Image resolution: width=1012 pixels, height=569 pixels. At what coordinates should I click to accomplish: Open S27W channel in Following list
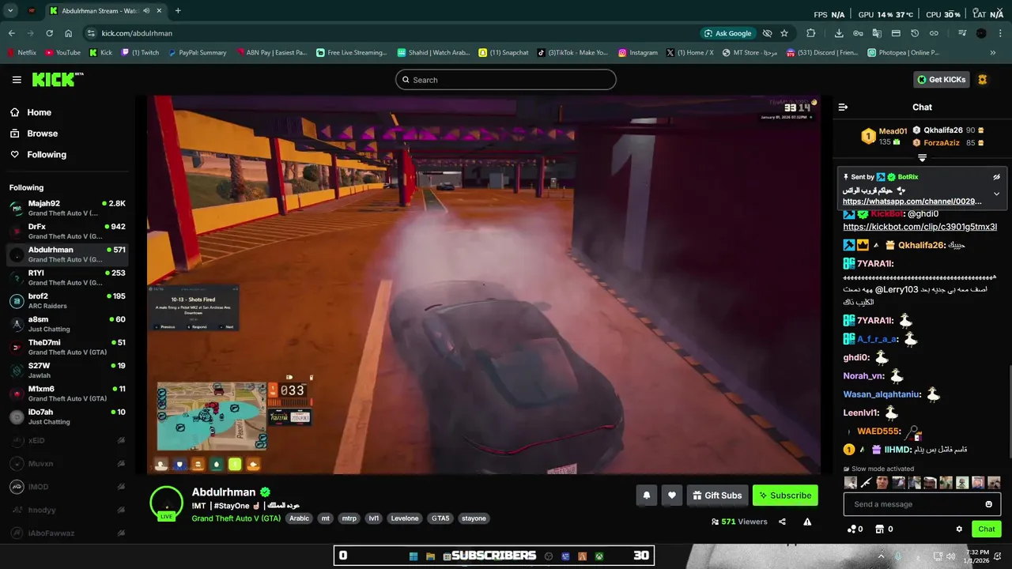67,371
